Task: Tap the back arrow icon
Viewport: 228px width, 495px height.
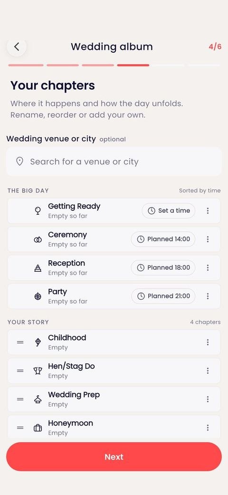Action: (x=17, y=47)
